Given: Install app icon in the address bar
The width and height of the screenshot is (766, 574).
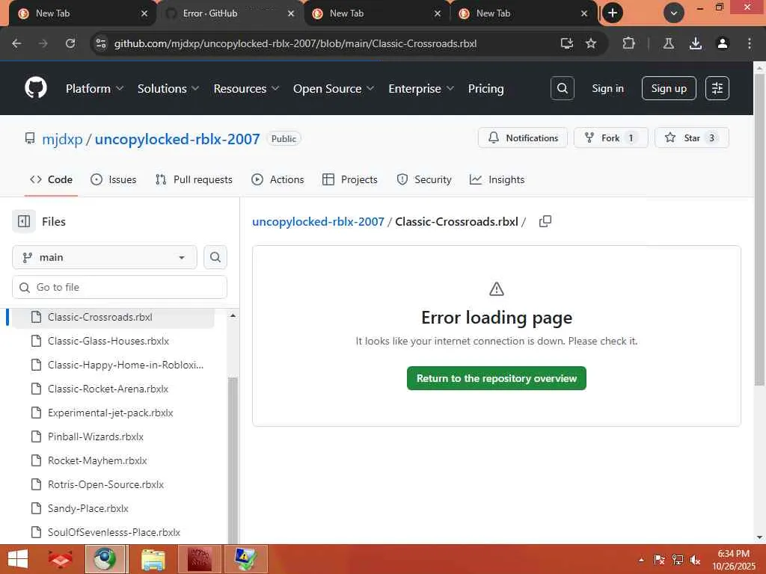Looking at the screenshot, I should point(567,43).
